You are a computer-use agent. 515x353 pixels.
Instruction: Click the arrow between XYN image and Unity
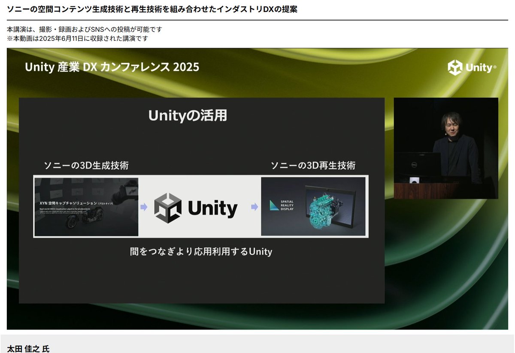[144, 207]
